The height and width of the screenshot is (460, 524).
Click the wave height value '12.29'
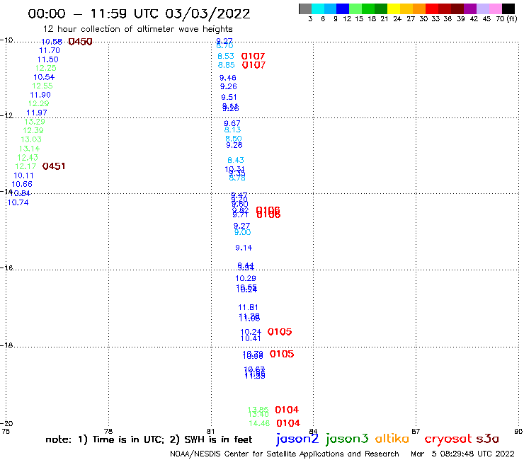pyautogui.click(x=38, y=103)
